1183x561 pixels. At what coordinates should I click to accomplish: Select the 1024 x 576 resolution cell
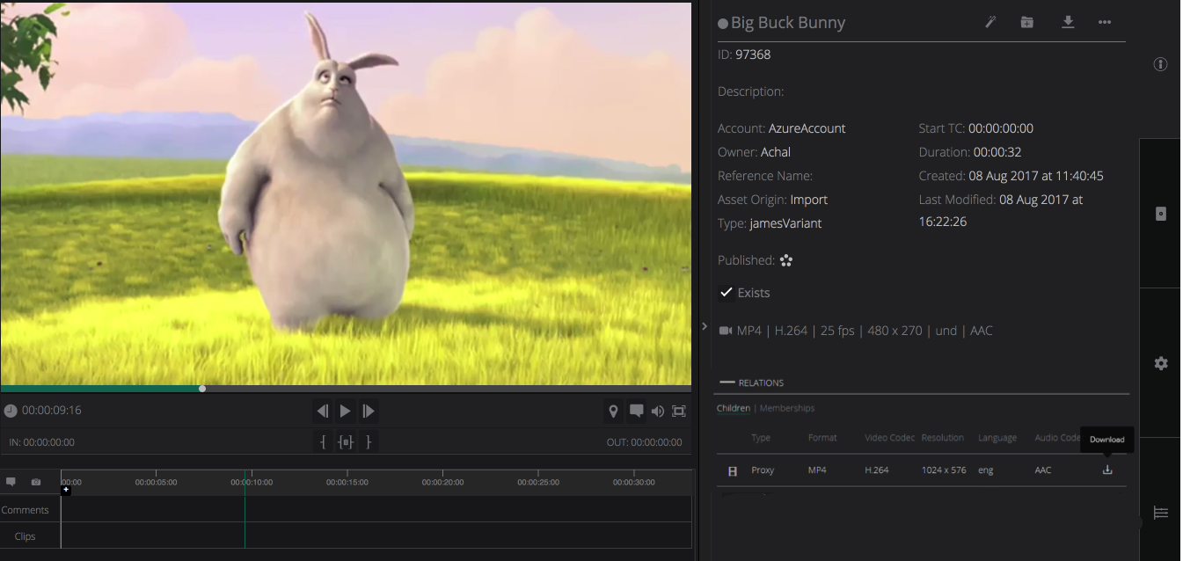pyautogui.click(x=945, y=470)
